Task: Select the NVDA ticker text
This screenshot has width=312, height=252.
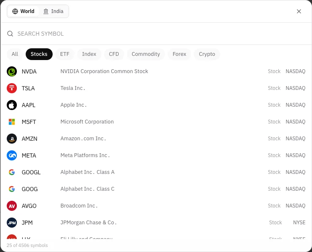Action: (x=29, y=72)
